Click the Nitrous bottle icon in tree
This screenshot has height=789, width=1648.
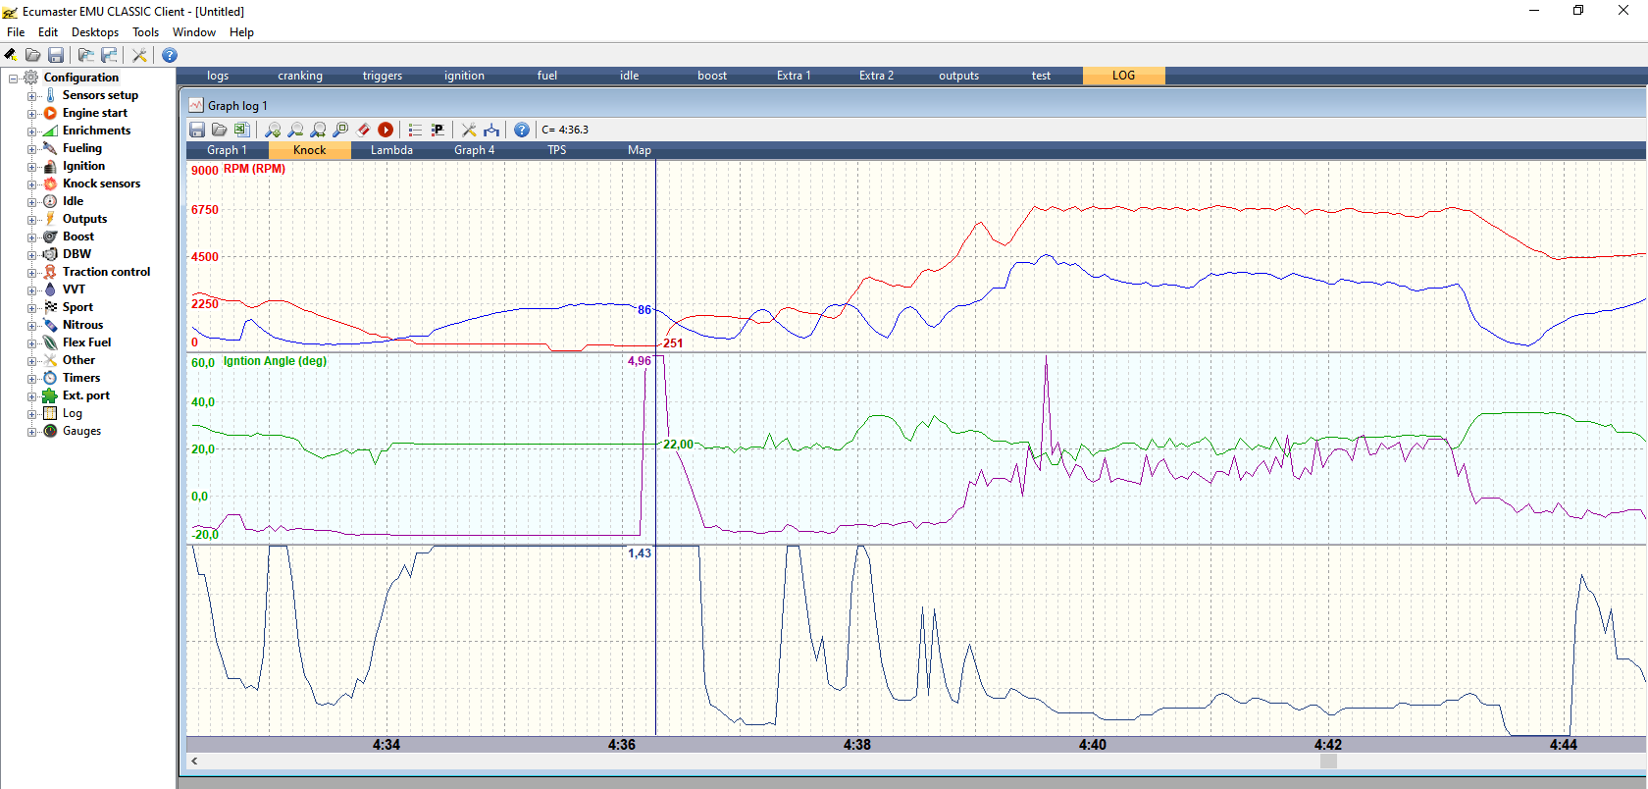click(x=50, y=325)
